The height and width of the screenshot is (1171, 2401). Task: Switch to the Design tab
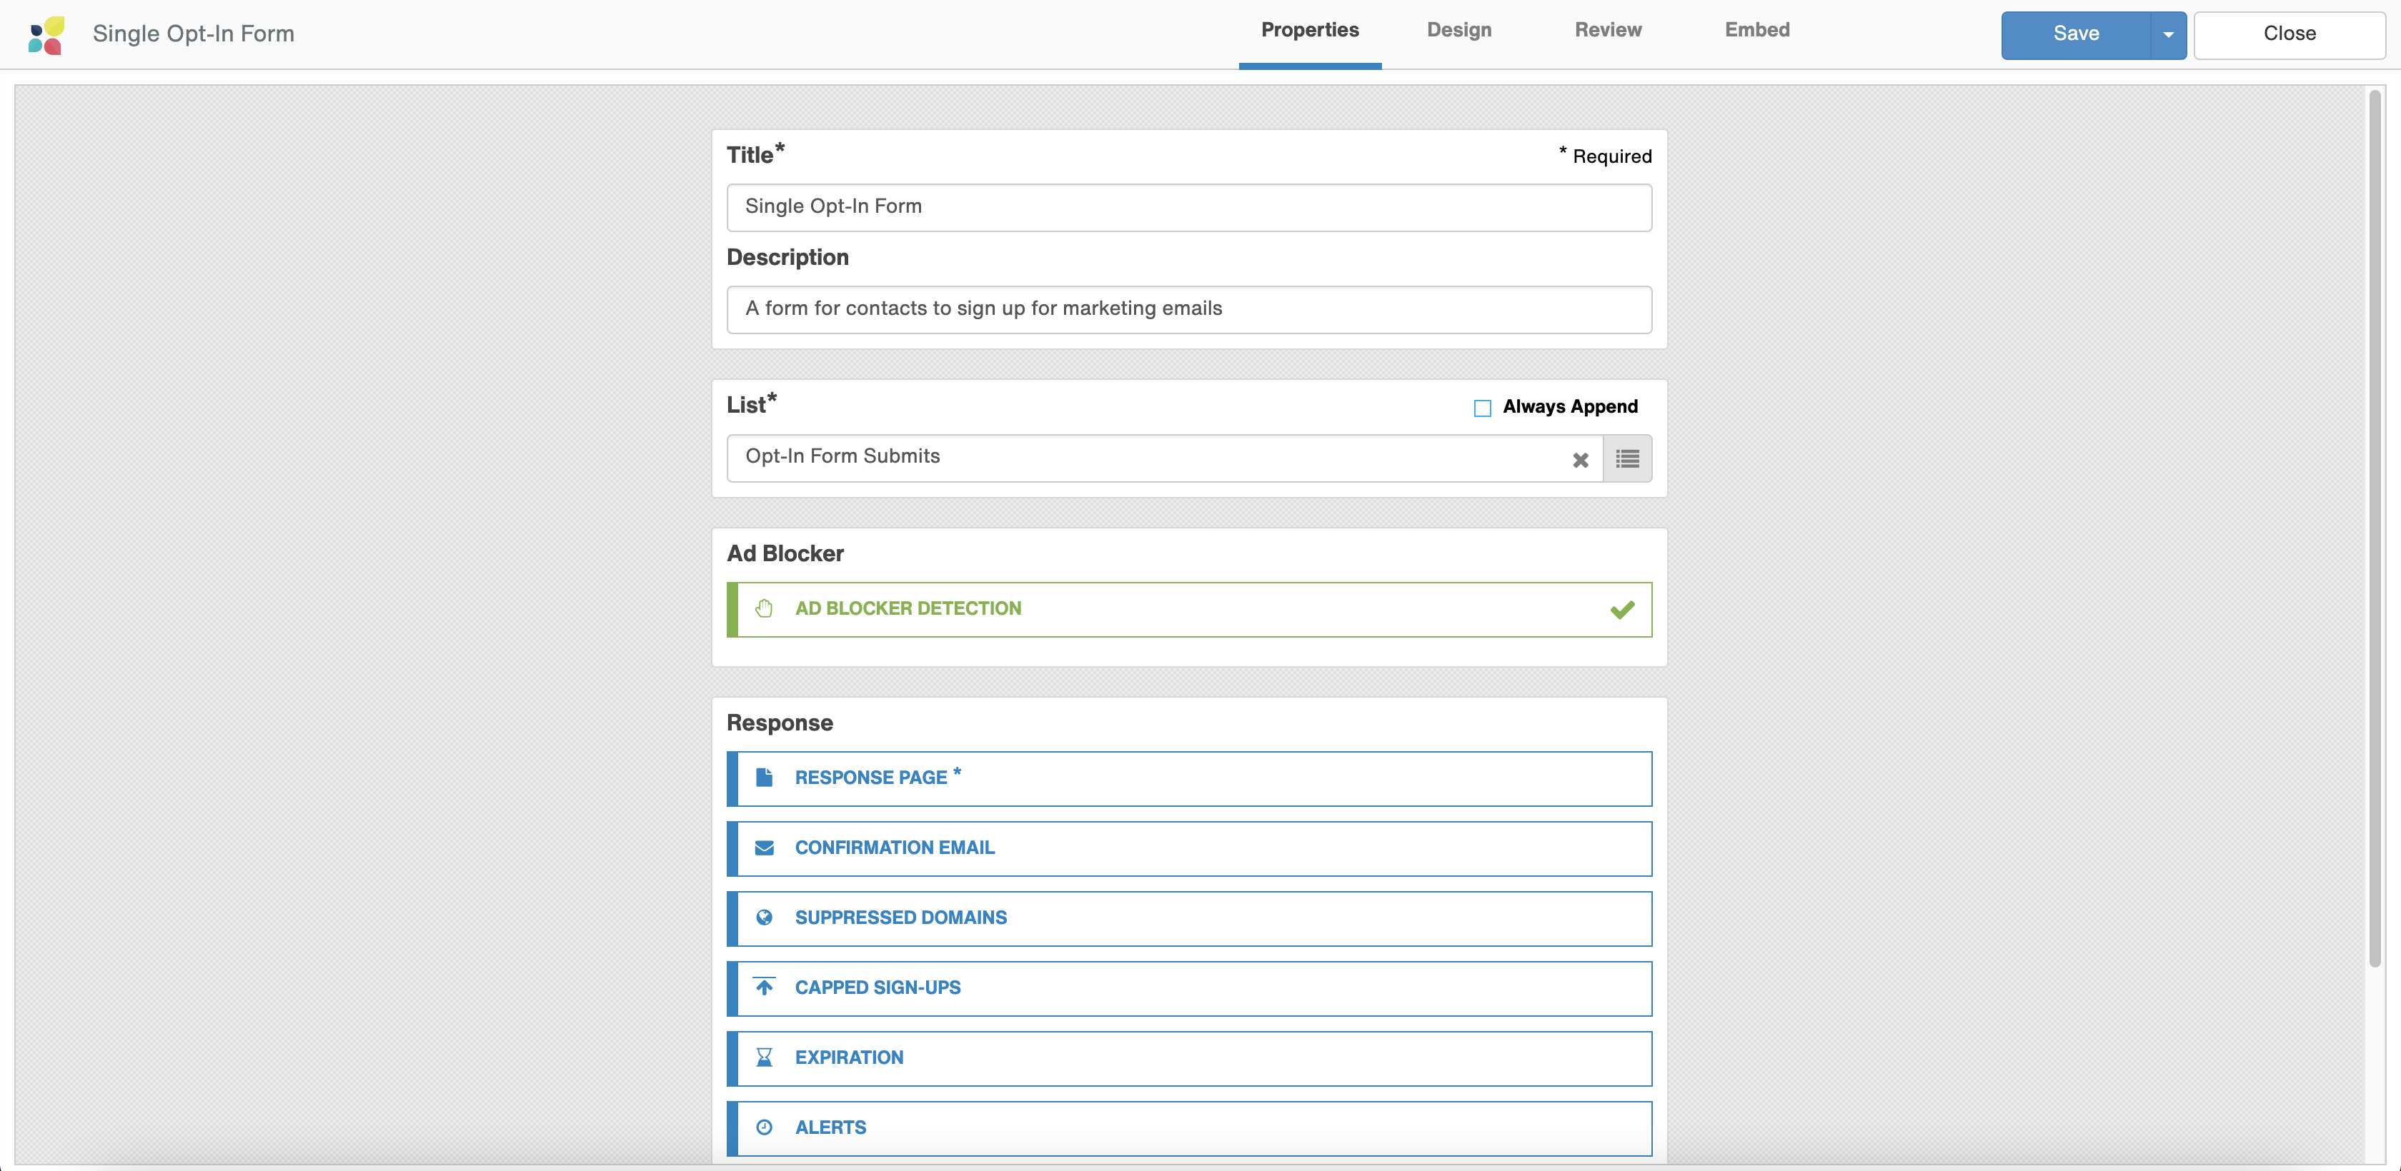(x=1458, y=30)
